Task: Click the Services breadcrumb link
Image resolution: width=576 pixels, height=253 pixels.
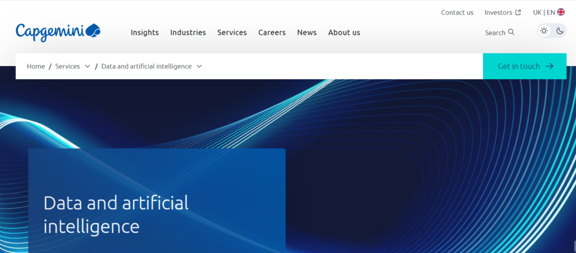Action: click(67, 66)
